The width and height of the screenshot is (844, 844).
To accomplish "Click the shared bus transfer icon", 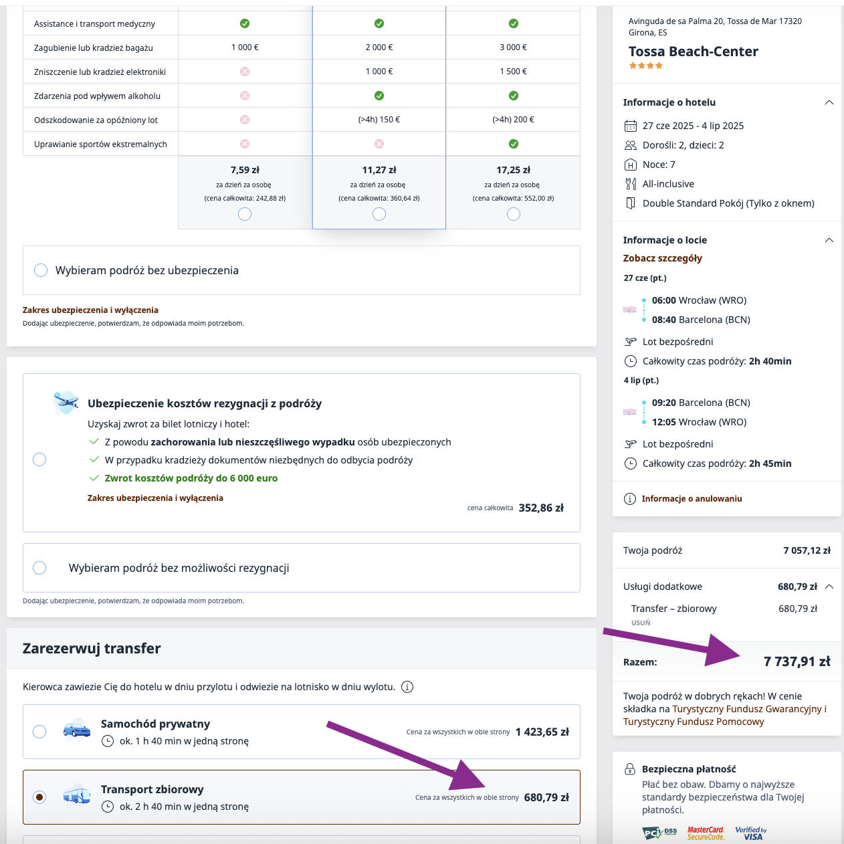I will [76, 795].
